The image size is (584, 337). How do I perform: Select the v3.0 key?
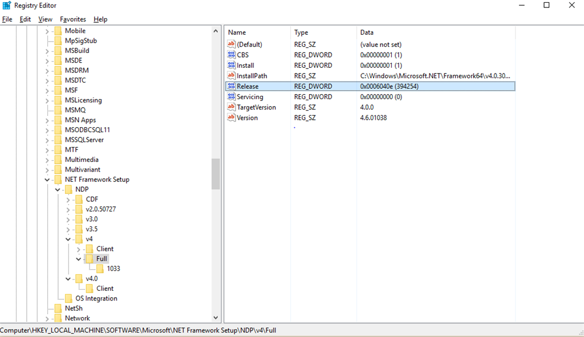pos(92,219)
